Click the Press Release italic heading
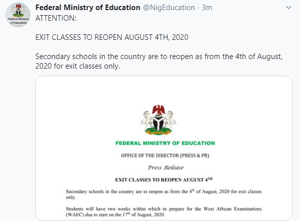The height and width of the screenshot is (221, 300). (166, 168)
